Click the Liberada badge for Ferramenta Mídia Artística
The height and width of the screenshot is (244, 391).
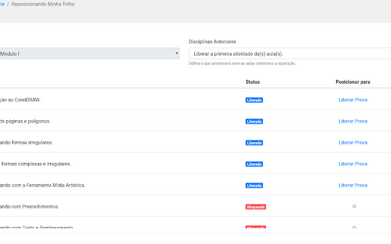(x=254, y=185)
